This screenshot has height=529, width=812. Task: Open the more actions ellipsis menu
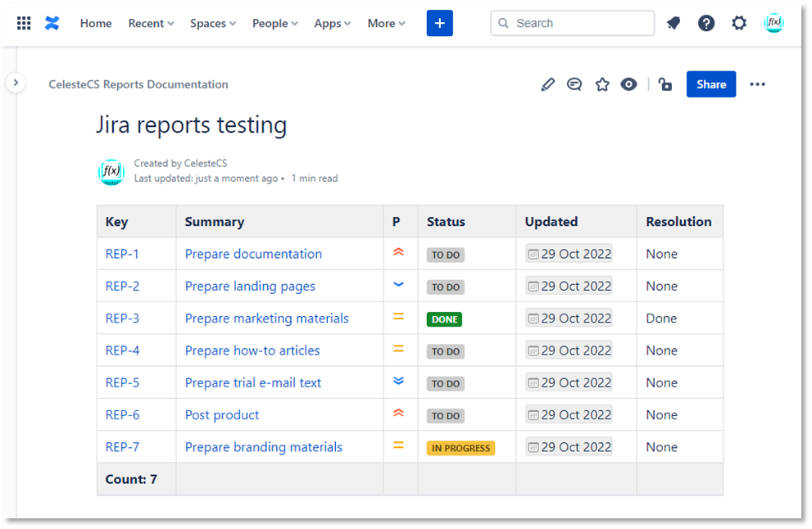[x=757, y=84]
